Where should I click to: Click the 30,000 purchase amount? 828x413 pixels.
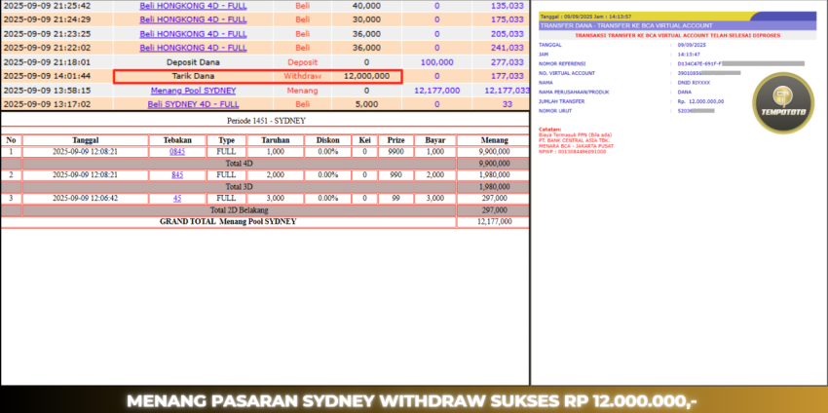click(366, 19)
